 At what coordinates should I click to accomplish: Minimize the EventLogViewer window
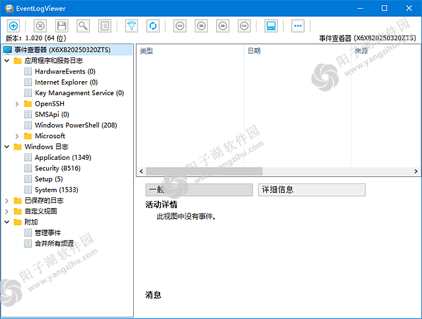pos(360,8)
